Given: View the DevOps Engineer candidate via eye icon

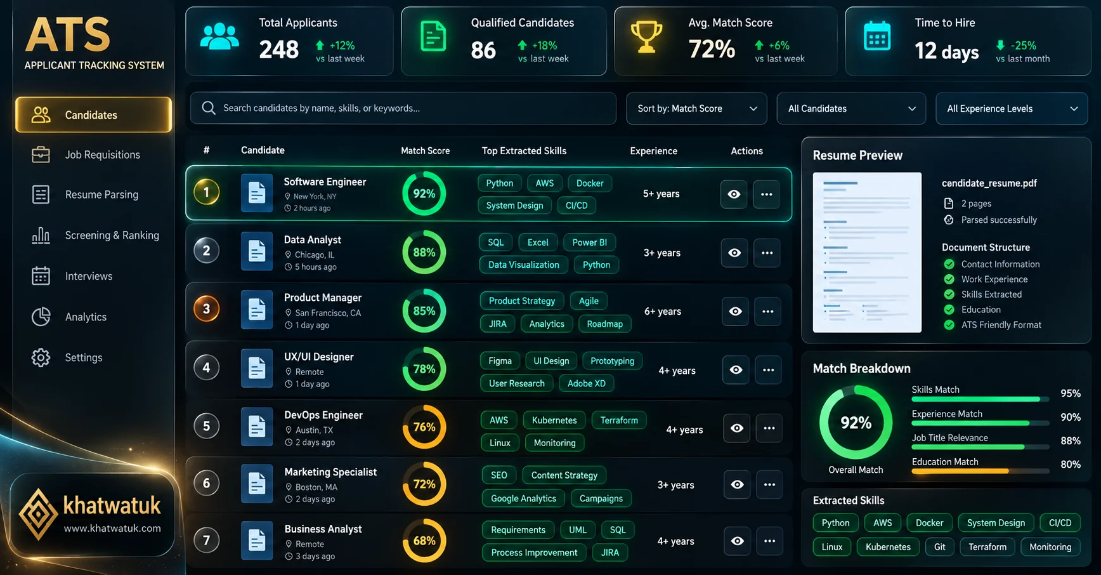Looking at the screenshot, I should point(736,428).
